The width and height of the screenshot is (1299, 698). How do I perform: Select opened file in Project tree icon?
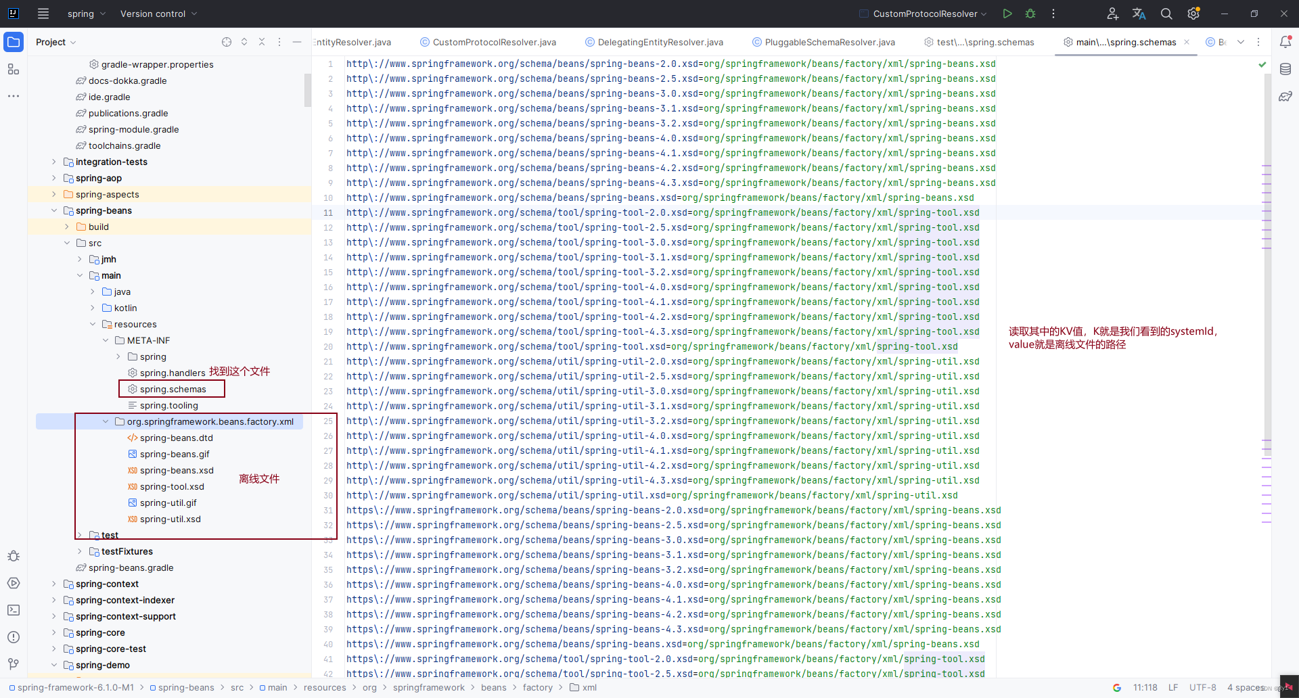point(227,42)
